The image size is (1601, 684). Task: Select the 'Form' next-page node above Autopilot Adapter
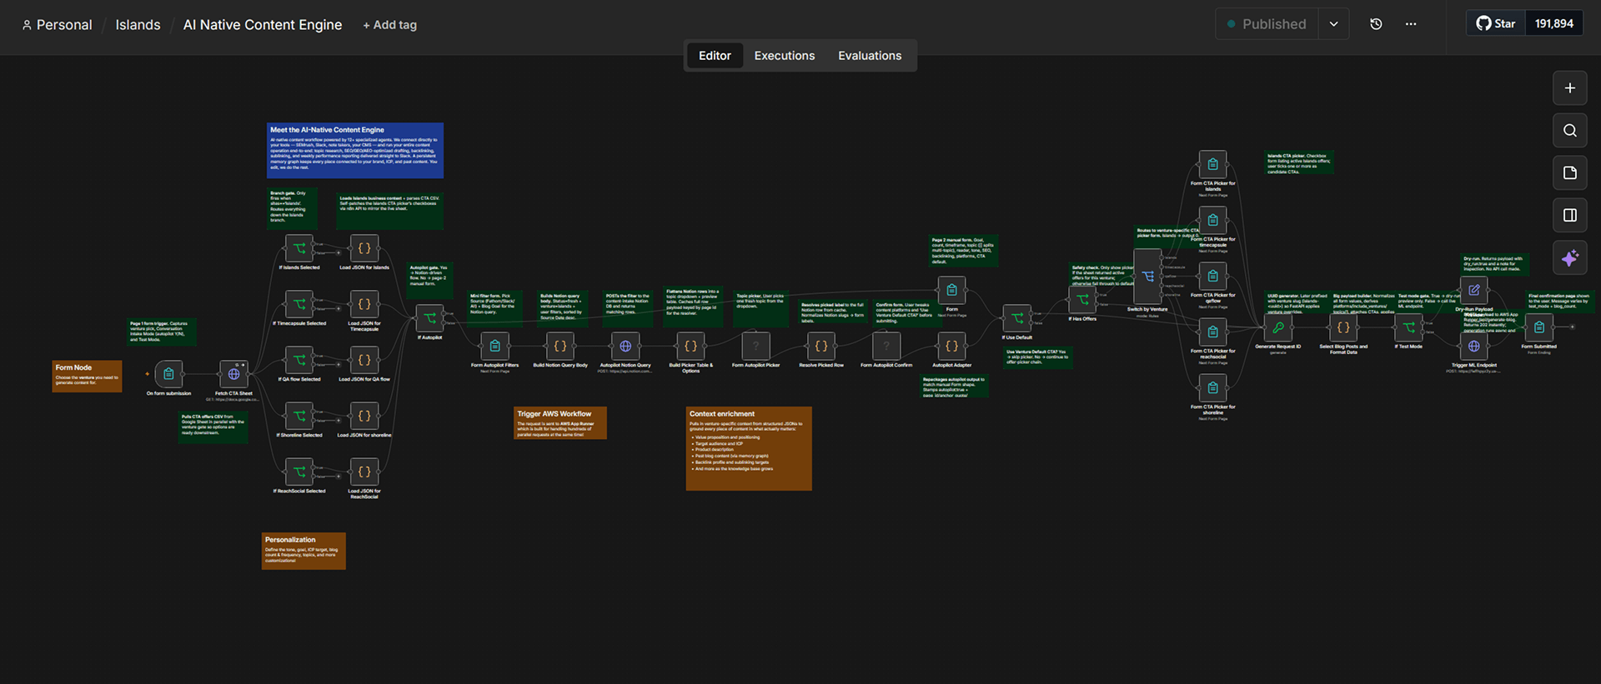click(951, 290)
